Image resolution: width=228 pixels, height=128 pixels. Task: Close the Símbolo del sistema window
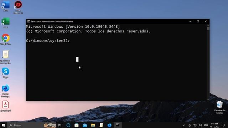(206, 21)
